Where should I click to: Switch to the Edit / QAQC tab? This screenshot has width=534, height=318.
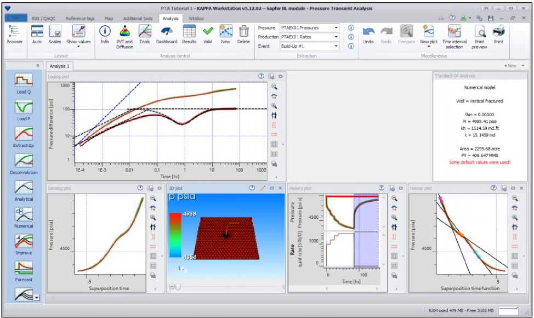[43, 18]
